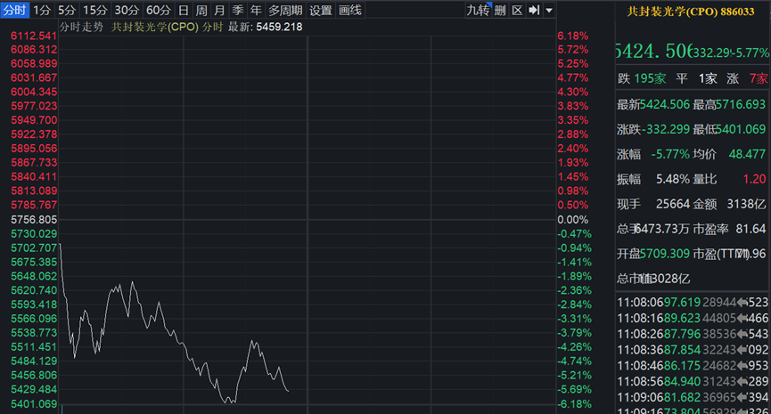The width and height of the screenshot is (771, 414).
Task: Expand the toolbar dropdown arrow
Action: click(549, 11)
